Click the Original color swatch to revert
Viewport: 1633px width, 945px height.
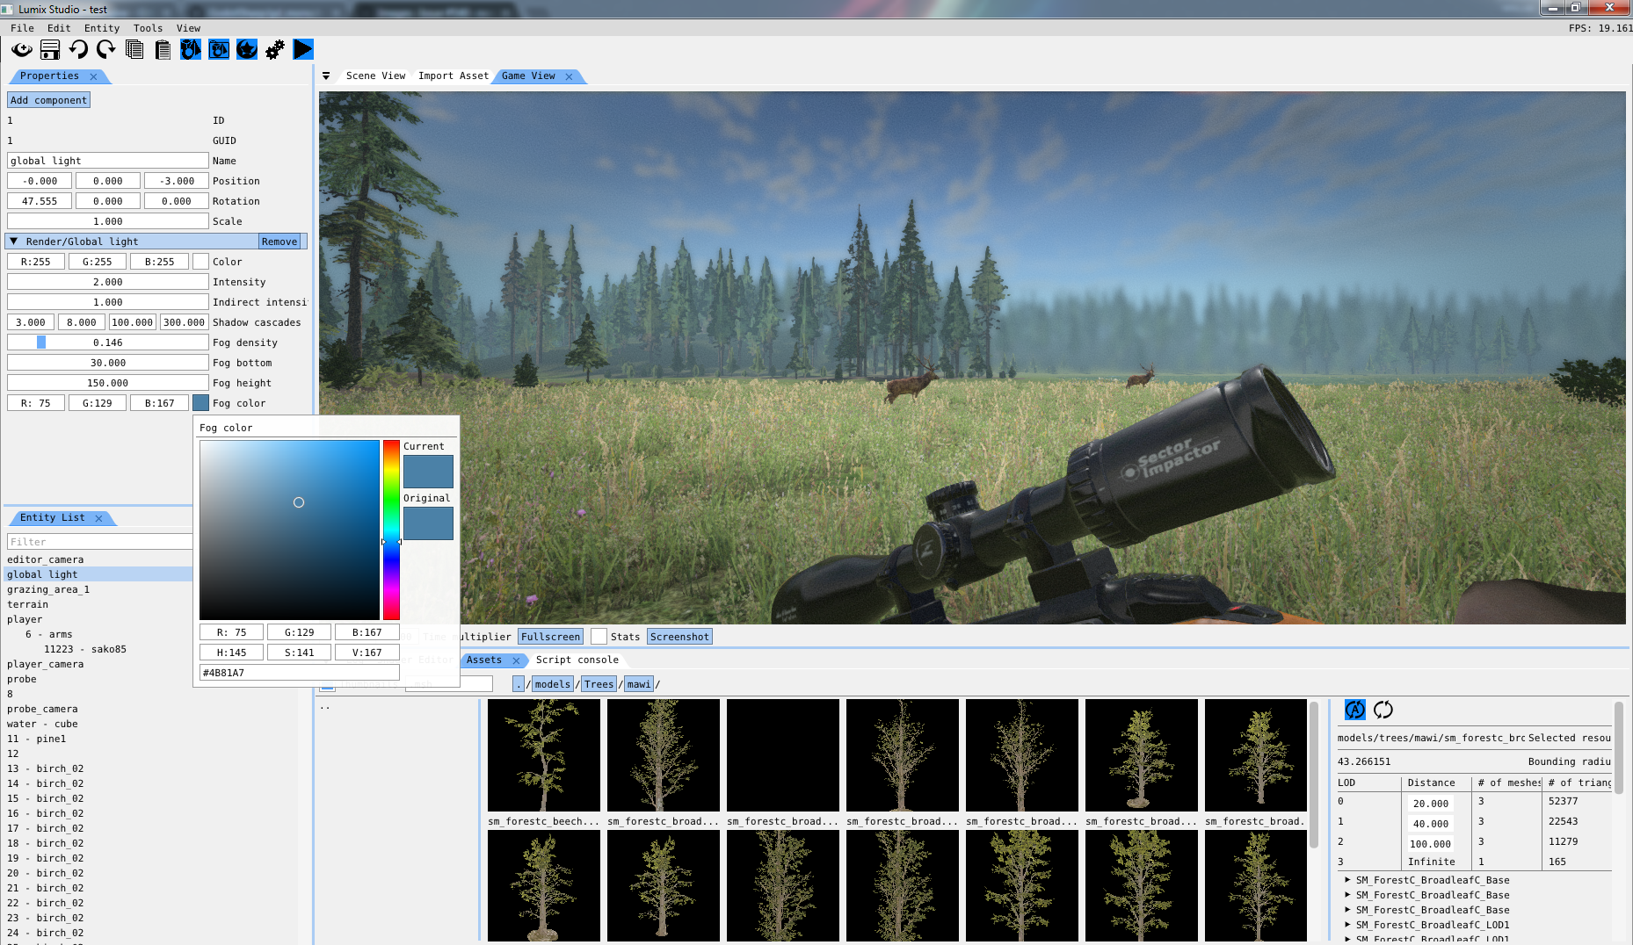click(428, 523)
